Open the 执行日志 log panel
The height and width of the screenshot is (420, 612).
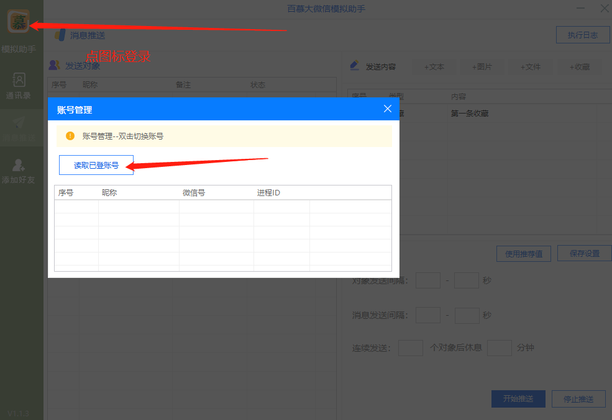[582, 35]
